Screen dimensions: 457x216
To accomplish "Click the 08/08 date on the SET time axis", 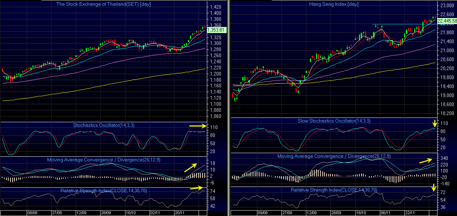I will [32, 213].
